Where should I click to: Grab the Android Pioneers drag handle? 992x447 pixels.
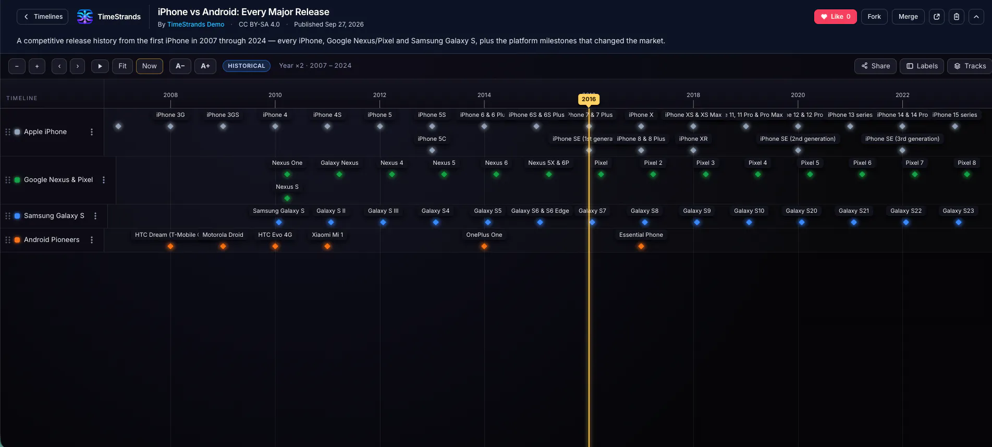coord(8,240)
